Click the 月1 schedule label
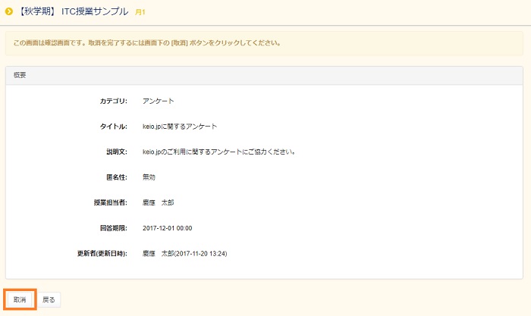Viewport: 531px width, 316px height. pyautogui.click(x=140, y=11)
